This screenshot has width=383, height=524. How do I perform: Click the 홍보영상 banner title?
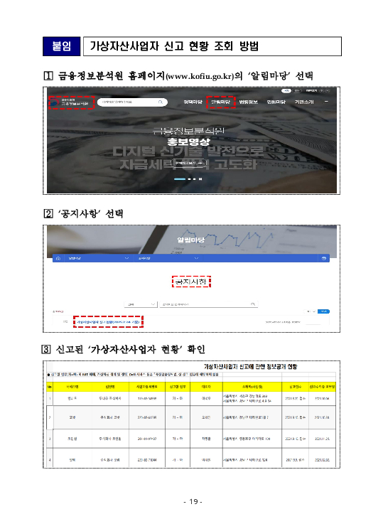point(189,141)
